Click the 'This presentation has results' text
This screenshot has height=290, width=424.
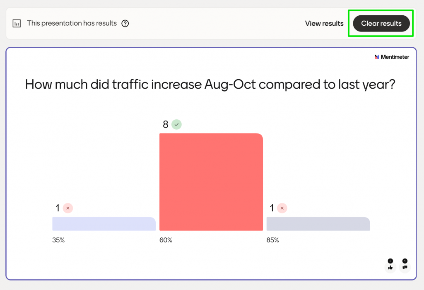coord(72,24)
